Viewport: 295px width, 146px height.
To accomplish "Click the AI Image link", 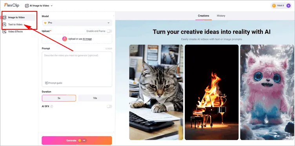I will point(87,39).
